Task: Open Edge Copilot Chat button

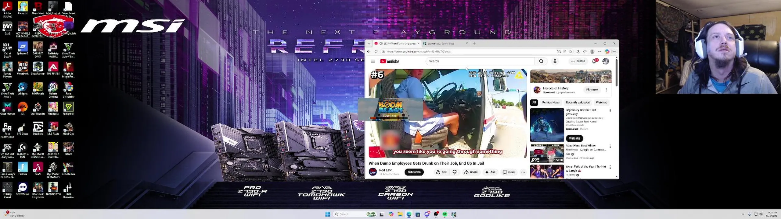Action: tap(611, 52)
